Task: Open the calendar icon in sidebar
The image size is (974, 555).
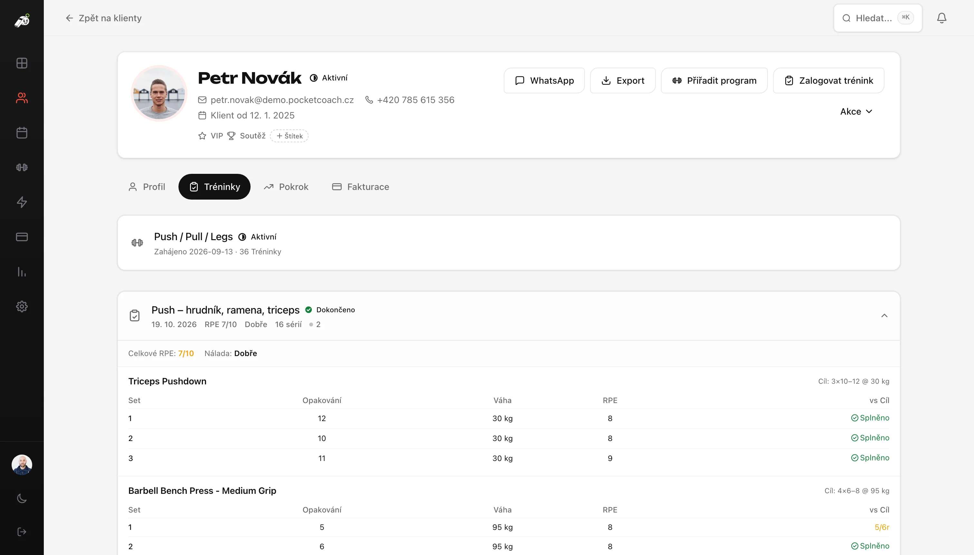Action: click(22, 133)
